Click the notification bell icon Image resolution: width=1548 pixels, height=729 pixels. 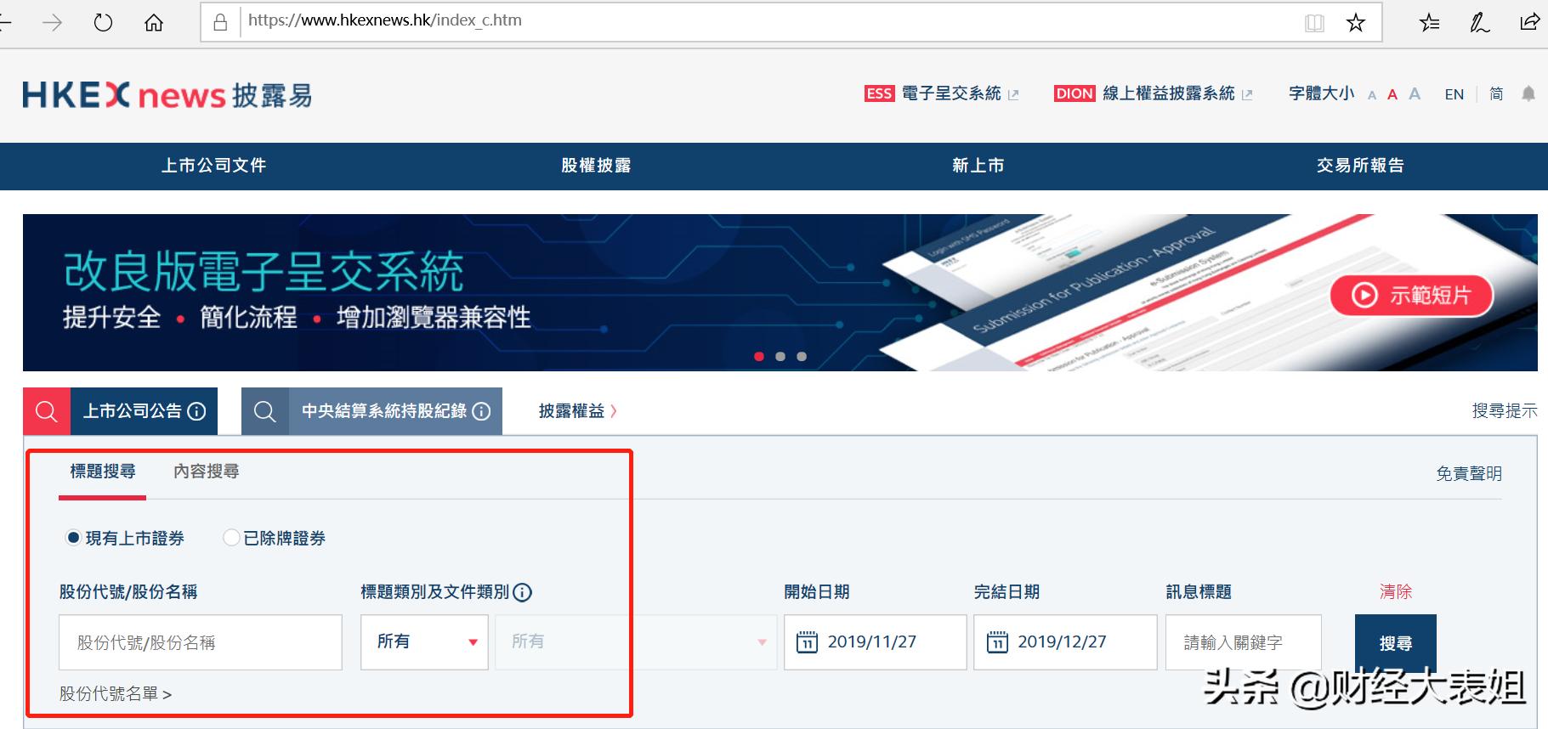(x=1528, y=93)
